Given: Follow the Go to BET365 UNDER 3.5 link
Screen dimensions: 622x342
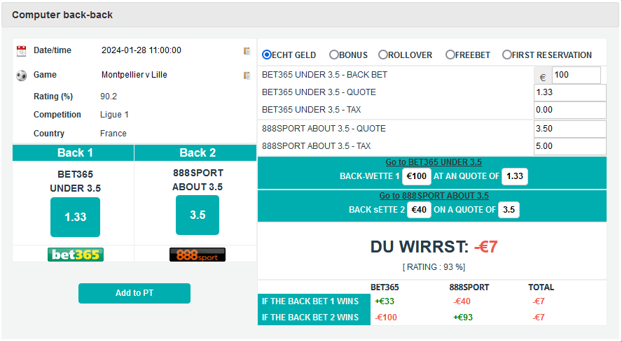Looking at the screenshot, I should (x=434, y=162).
